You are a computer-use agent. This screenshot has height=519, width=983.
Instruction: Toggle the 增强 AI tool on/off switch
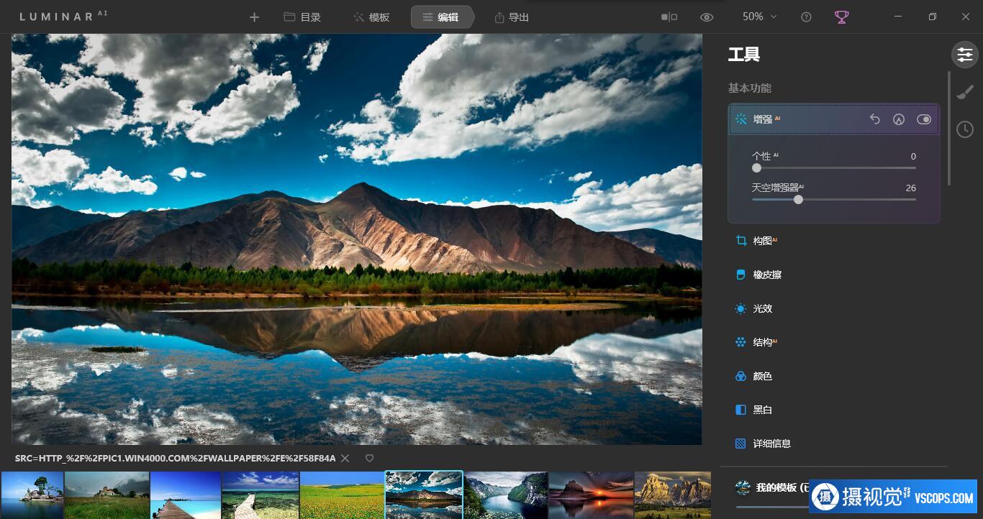[x=924, y=119]
